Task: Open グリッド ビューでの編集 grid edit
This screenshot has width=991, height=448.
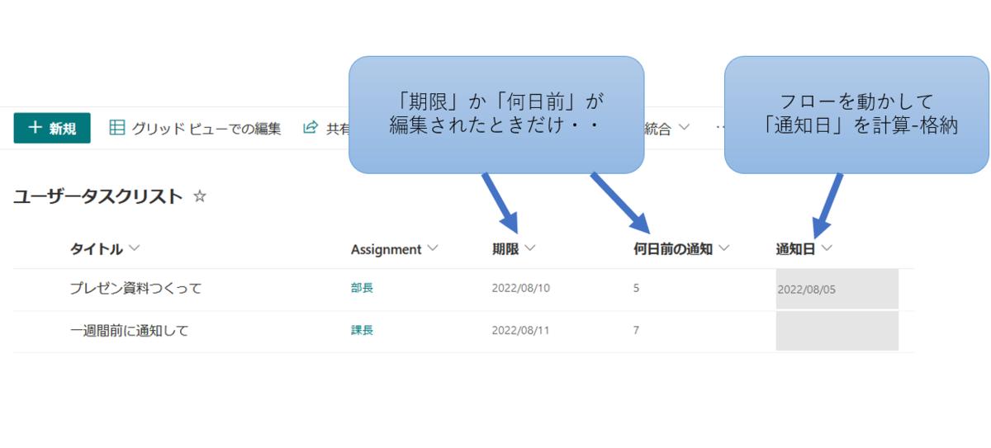Action: click(x=196, y=128)
